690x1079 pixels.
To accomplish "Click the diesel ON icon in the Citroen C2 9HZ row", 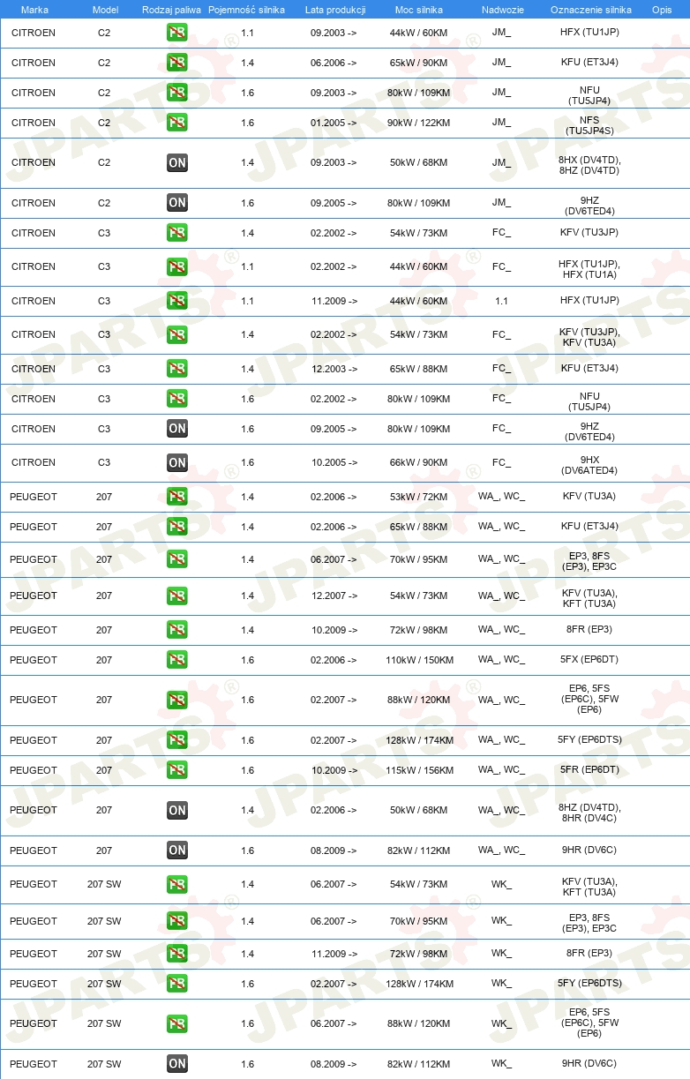I will [x=177, y=203].
